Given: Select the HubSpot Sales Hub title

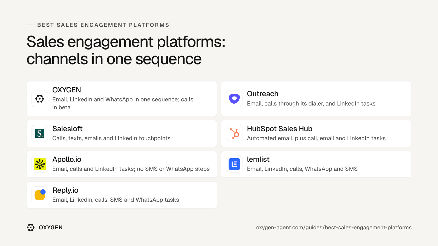Looking at the screenshot, I should click(x=279, y=129).
